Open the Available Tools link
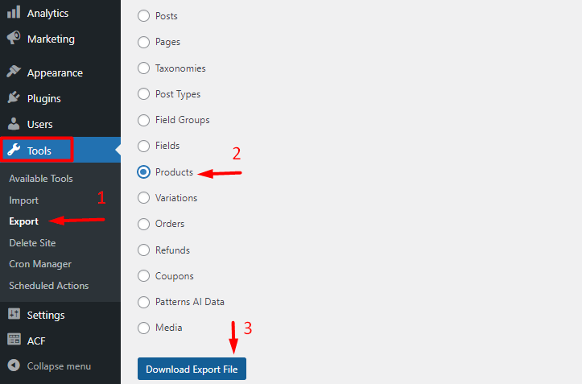 (x=41, y=179)
